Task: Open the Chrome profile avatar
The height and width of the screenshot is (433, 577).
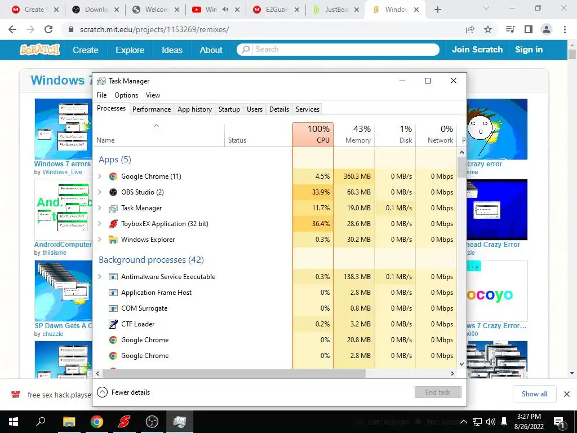Action: tap(547, 29)
